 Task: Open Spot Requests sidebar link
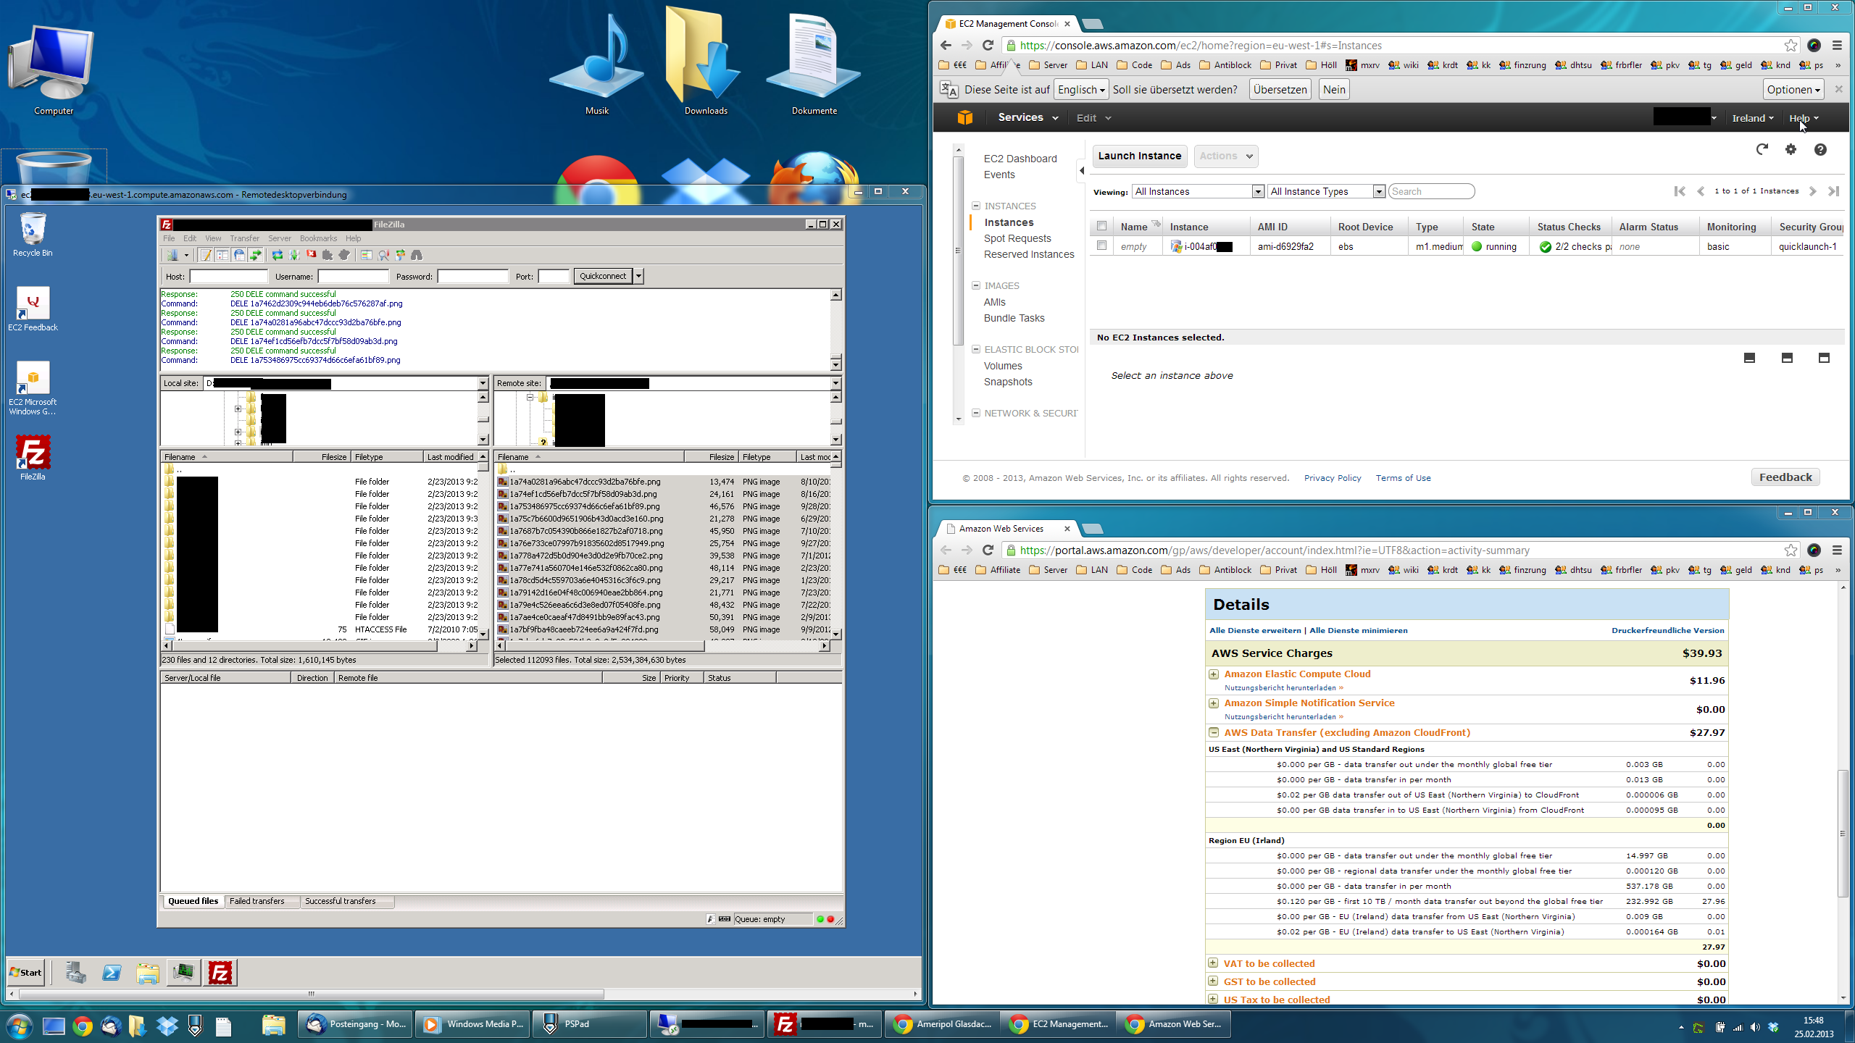coord(1017,238)
